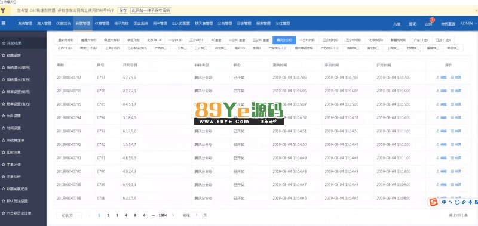Screen dimensions: 478x226
Task: Click the page jump number input field
Action: [197, 216]
